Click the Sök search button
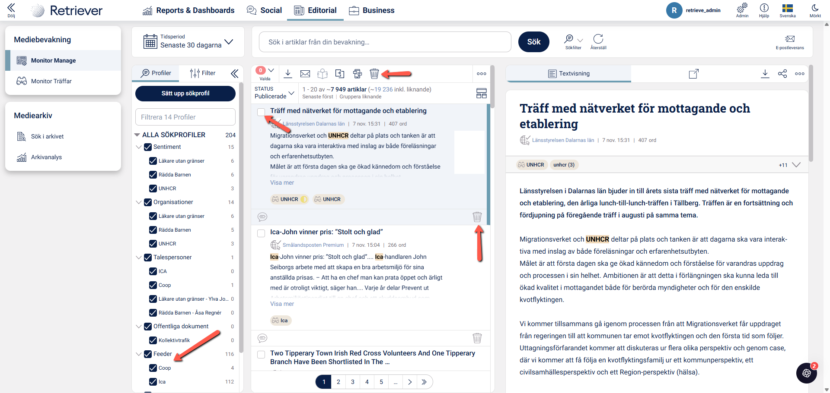 tap(534, 42)
